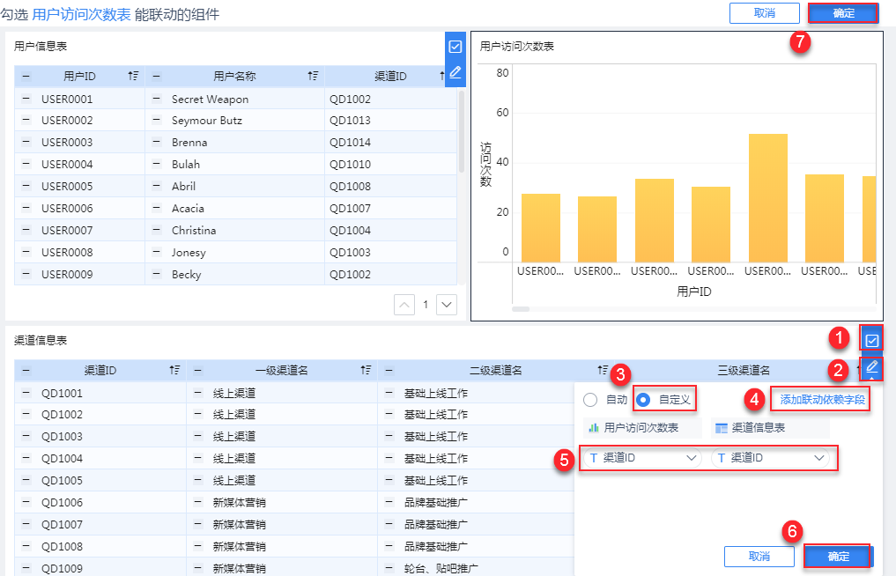Open the right 渠道ID field dropdown
896x576 pixels.
[x=770, y=458]
